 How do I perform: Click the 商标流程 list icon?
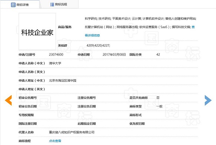tap(52, 4)
